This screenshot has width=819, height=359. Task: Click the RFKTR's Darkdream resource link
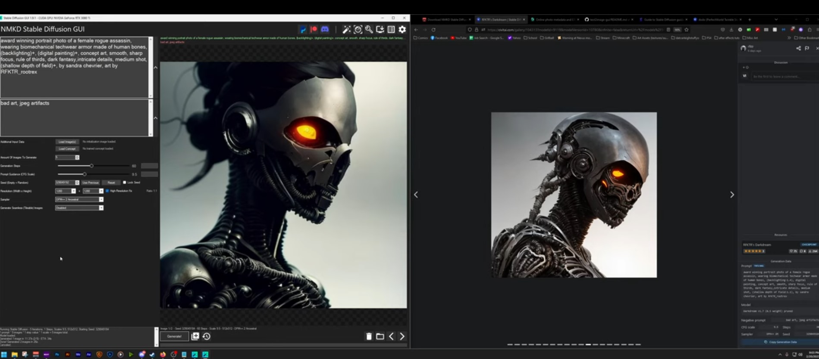click(757, 244)
